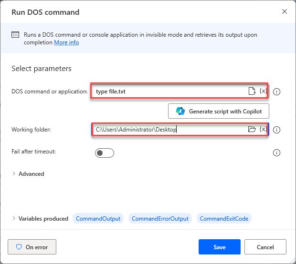Select the CommandErrorOutput variable
This screenshot has width=296, height=264.
tap(160, 219)
